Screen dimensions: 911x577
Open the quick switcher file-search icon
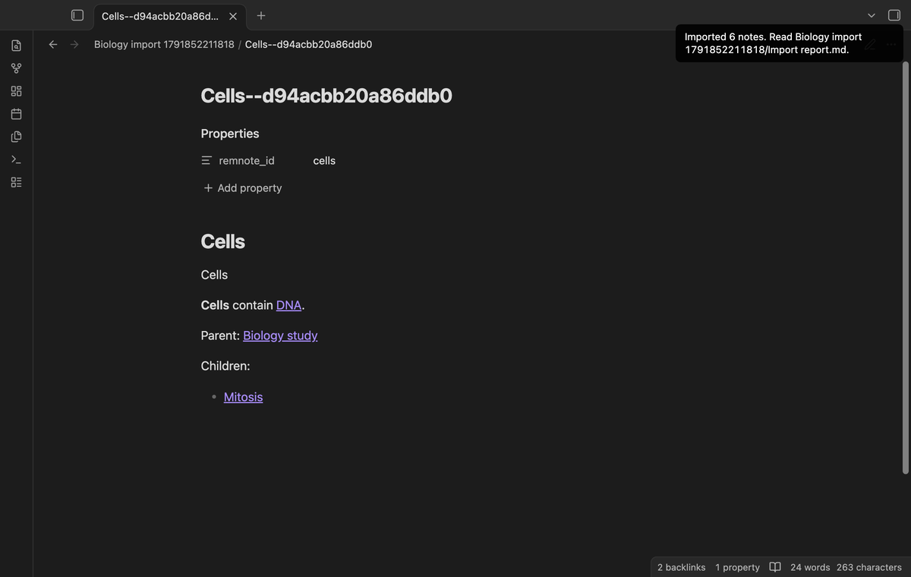coord(17,46)
